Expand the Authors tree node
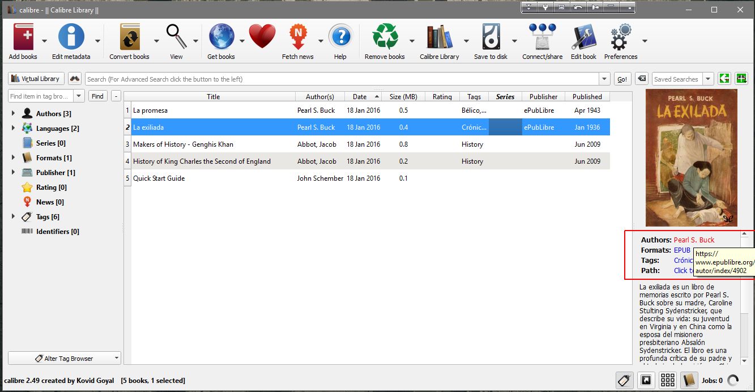Screen dimensions: 755x392 tap(13, 113)
